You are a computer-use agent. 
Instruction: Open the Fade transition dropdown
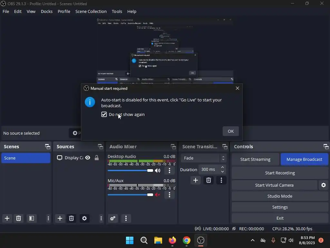coord(203,158)
